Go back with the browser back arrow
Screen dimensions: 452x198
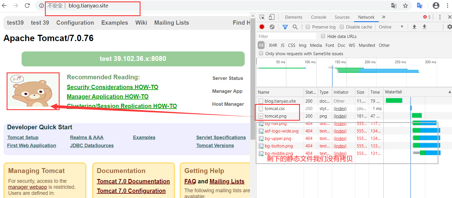click(4, 5)
